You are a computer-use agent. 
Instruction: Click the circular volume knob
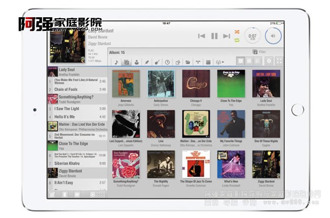[x=273, y=36]
